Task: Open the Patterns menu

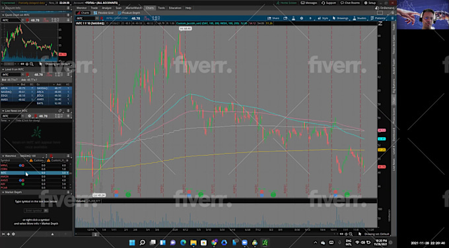Action: (378, 18)
